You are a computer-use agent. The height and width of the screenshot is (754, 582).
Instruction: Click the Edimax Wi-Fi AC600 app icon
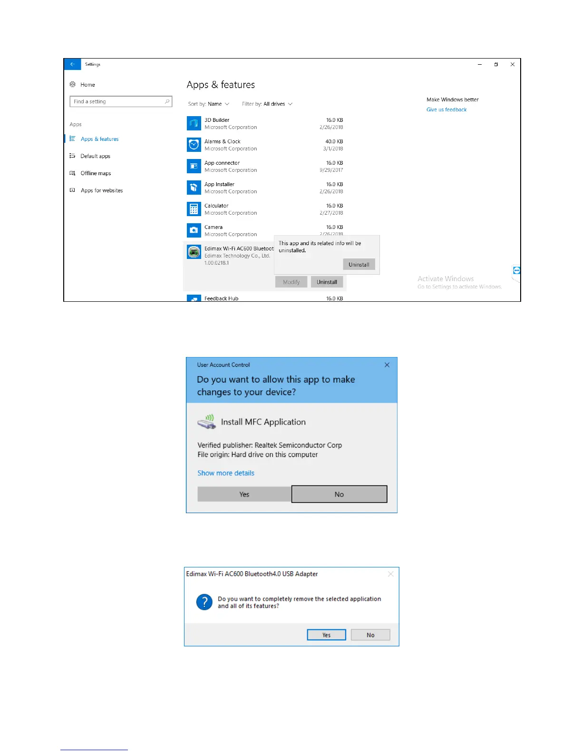194,252
